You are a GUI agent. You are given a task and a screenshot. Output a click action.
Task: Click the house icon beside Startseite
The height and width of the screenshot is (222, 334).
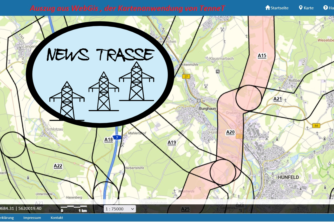pyautogui.click(x=268, y=8)
